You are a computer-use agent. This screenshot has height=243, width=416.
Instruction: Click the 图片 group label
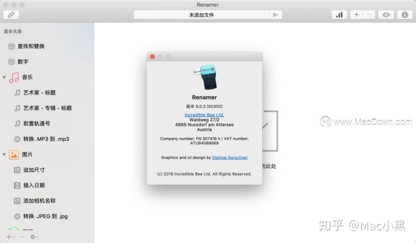27,155
